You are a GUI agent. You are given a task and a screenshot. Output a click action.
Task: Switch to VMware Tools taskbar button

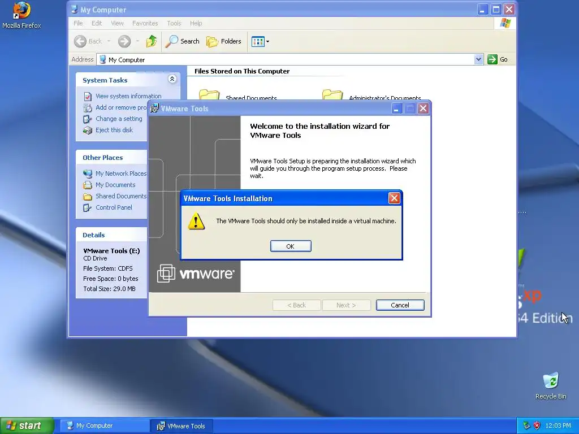[182, 426]
